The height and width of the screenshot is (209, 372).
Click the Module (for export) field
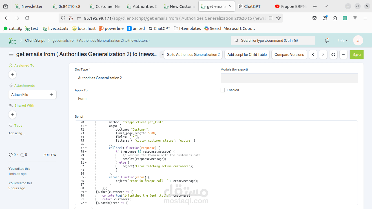289,78
